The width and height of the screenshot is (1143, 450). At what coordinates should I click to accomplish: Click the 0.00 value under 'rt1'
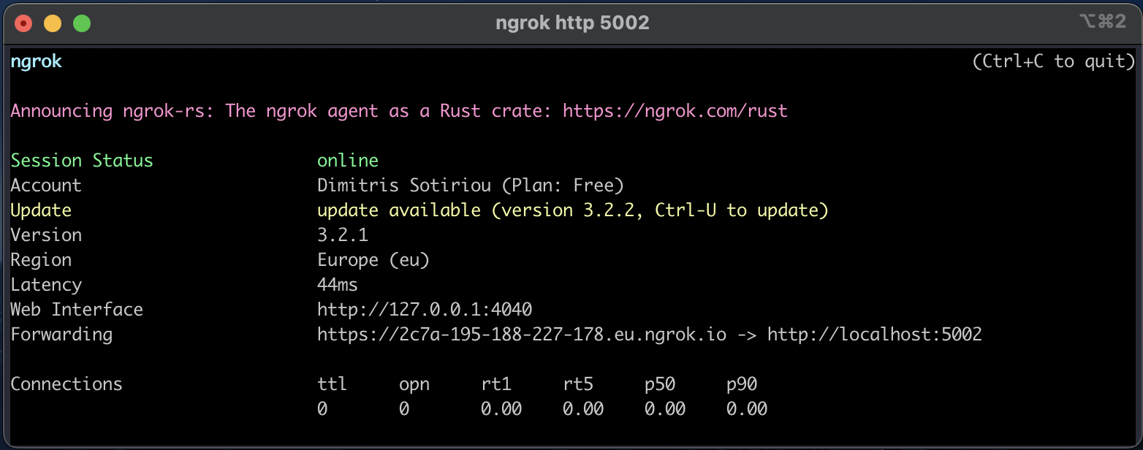point(501,409)
